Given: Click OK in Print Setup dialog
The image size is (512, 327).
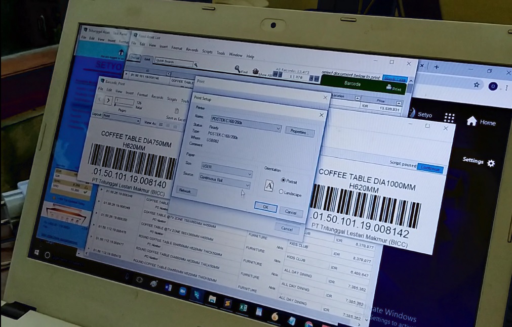Looking at the screenshot, I should coord(265,206).
